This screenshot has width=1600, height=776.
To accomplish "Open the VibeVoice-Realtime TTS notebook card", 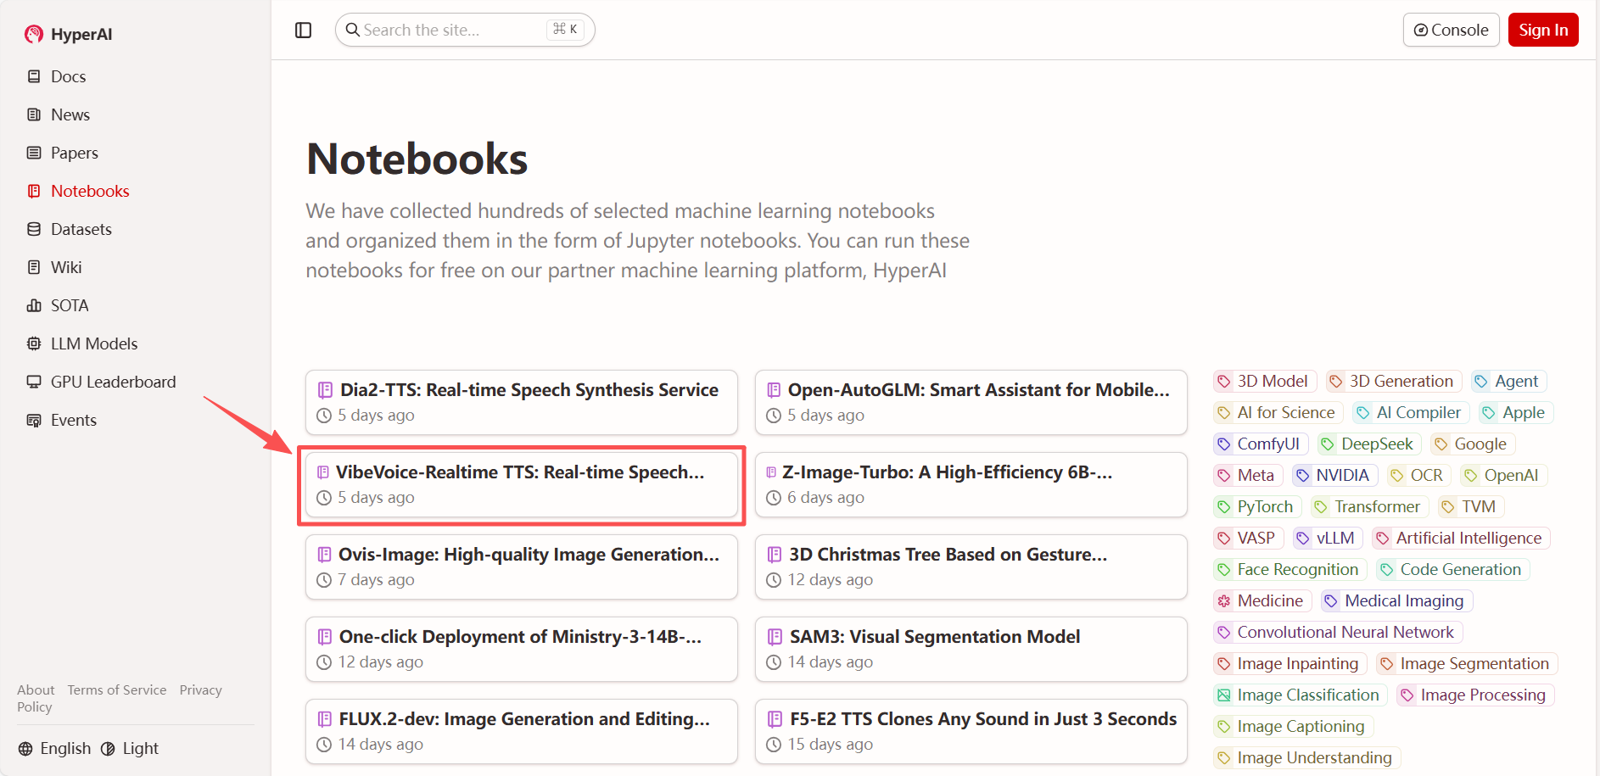I will pos(521,484).
